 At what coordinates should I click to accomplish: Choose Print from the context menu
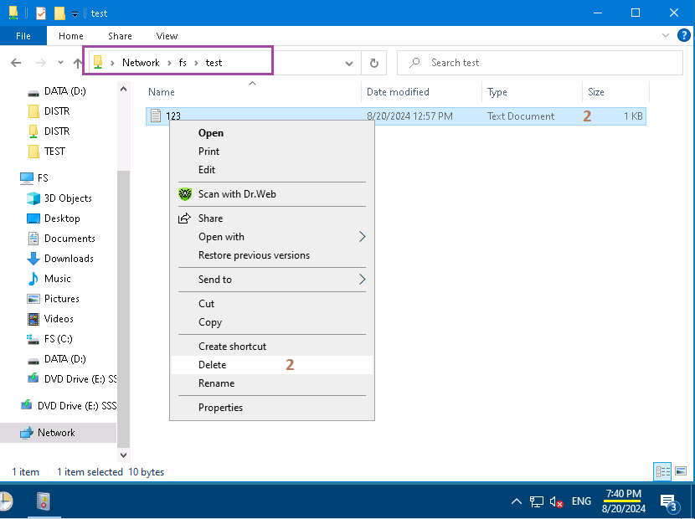(x=272, y=152)
